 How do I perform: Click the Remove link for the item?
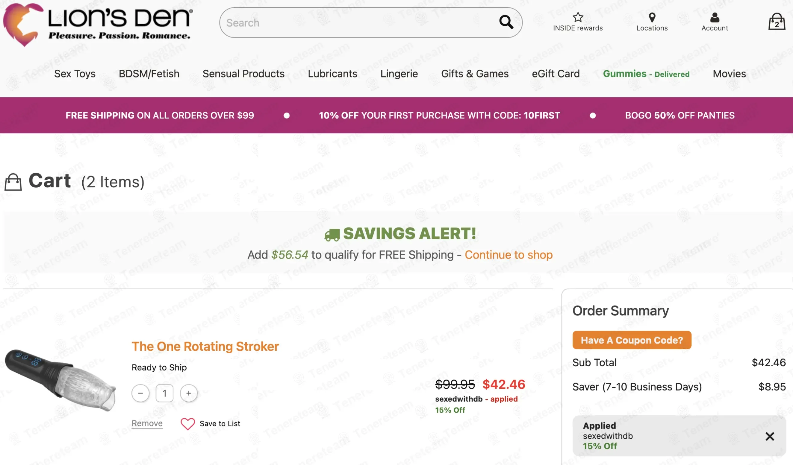click(x=147, y=423)
